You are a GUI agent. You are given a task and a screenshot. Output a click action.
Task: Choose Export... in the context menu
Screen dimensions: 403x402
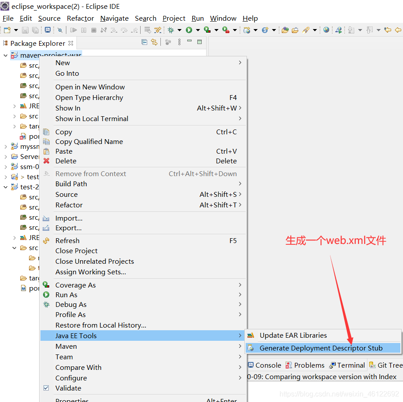coord(143,228)
